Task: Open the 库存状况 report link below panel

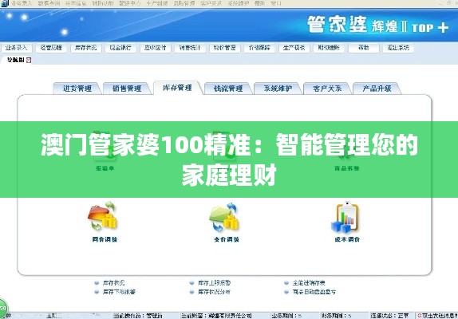Action: pos(113,283)
